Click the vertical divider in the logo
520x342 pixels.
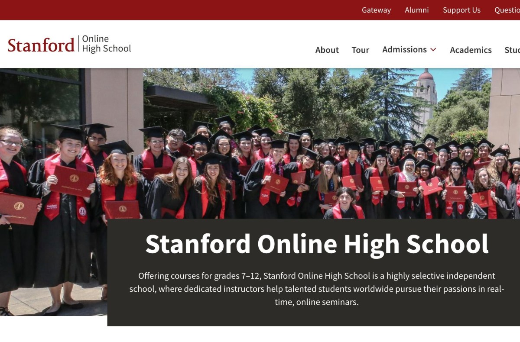[x=78, y=44]
